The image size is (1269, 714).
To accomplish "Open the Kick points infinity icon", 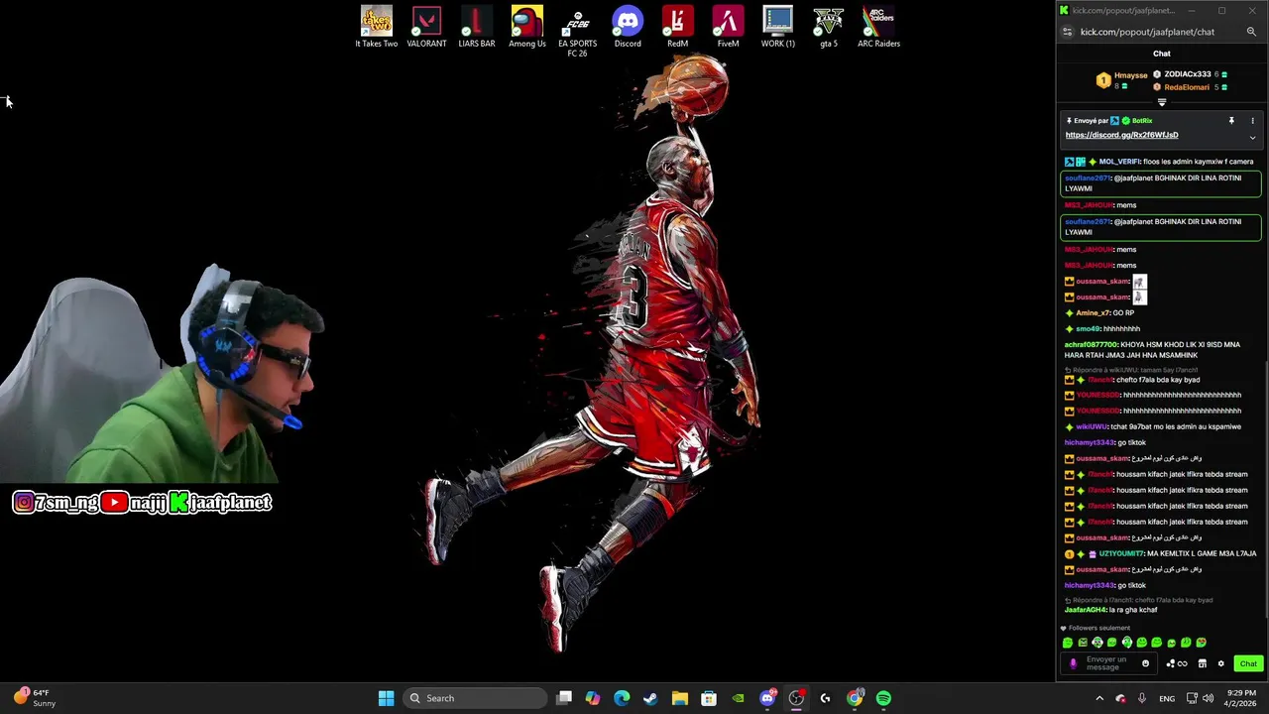I will pyautogui.click(x=1177, y=663).
